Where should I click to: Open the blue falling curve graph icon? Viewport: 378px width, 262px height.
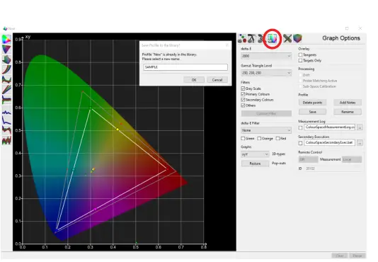click(x=6, y=120)
